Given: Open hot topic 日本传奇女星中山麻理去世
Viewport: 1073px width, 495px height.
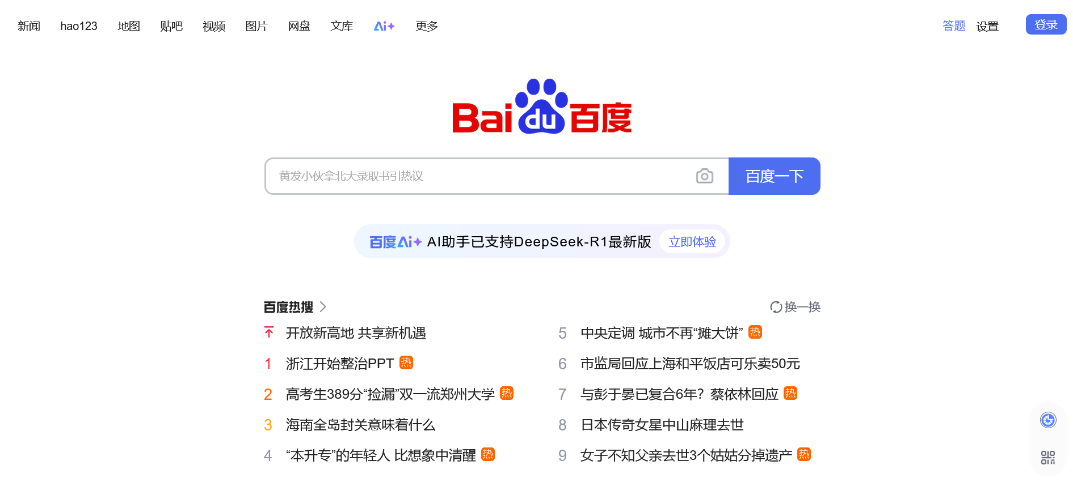Looking at the screenshot, I should click(662, 425).
